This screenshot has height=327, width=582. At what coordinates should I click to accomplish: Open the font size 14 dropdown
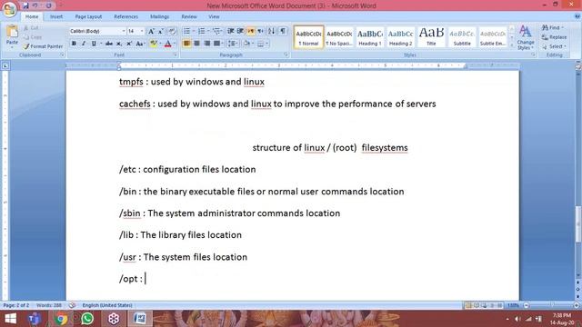click(x=142, y=32)
